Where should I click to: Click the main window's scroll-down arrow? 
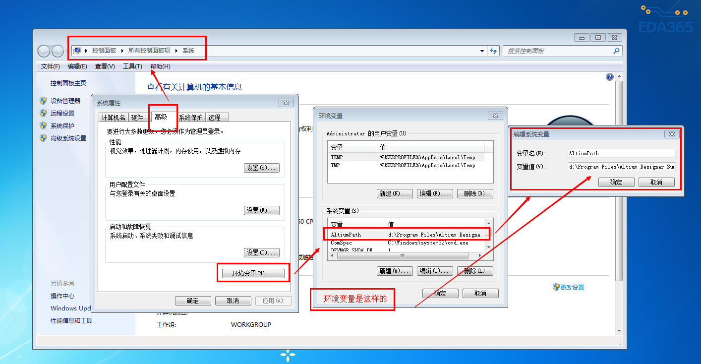point(619,330)
